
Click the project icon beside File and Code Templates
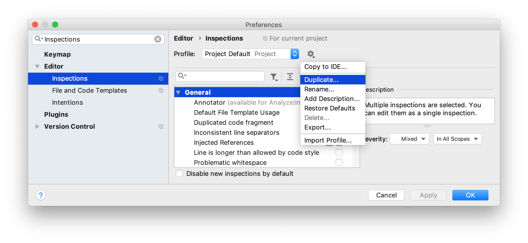click(161, 91)
